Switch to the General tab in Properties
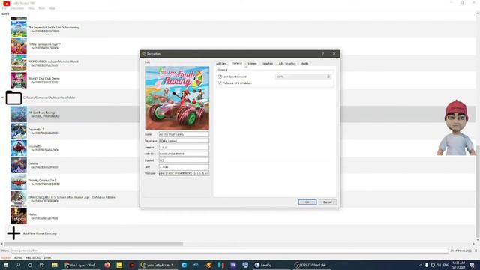 (x=237, y=63)
